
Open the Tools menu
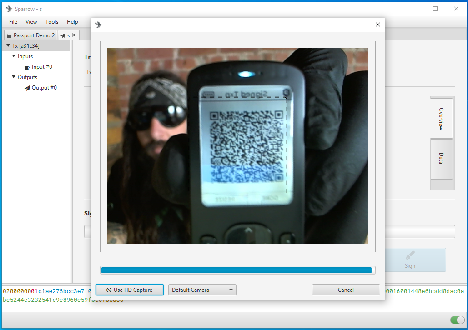click(x=52, y=22)
